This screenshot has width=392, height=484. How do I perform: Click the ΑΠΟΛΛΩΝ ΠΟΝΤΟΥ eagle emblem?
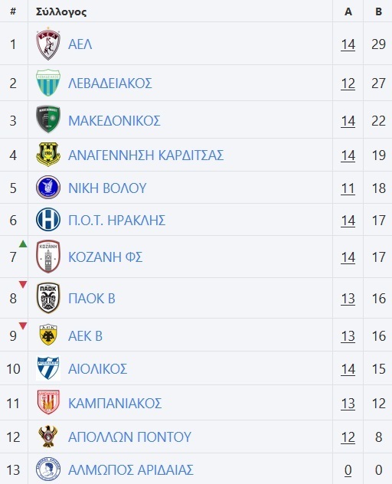(47, 437)
